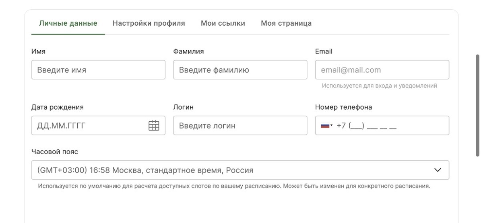Click the Номер телефона label
483x223 pixels.
[x=343, y=107]
